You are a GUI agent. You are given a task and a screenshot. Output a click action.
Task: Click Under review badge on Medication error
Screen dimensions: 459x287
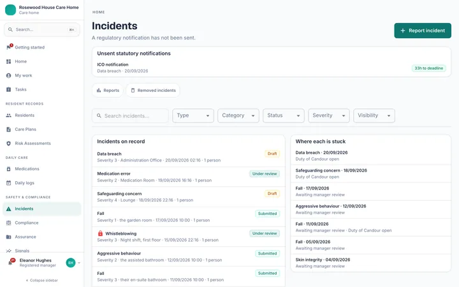click(x=265, y=173)
